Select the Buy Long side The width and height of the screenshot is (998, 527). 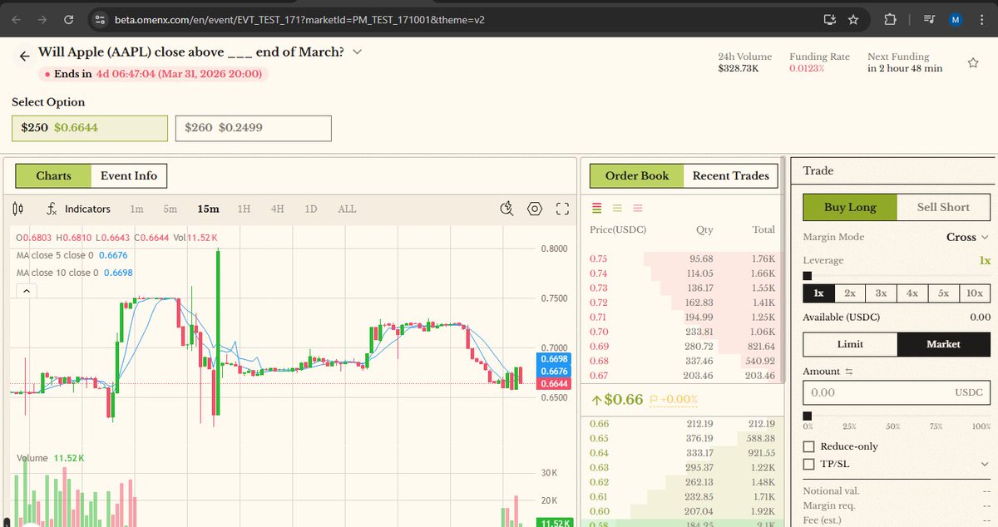point(850,207)
